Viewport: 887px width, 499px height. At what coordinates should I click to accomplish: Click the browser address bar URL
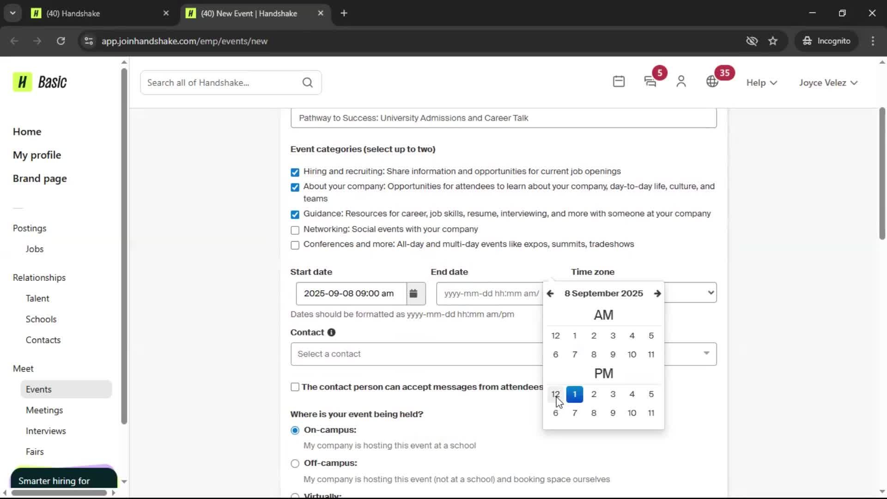[184, 41]
